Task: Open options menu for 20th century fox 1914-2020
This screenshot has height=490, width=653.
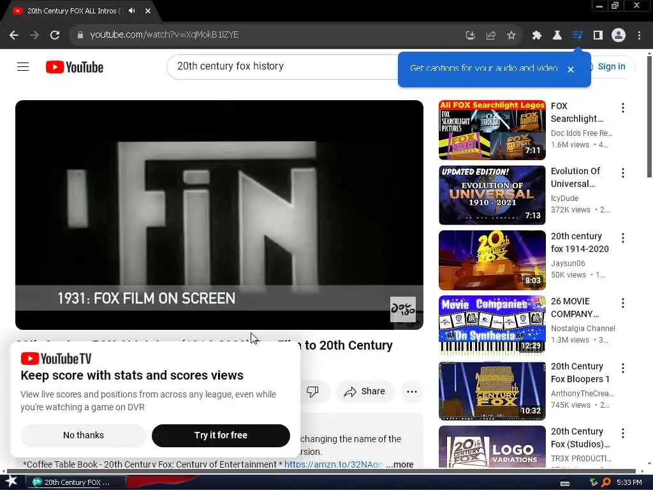Action: (623, 238)
